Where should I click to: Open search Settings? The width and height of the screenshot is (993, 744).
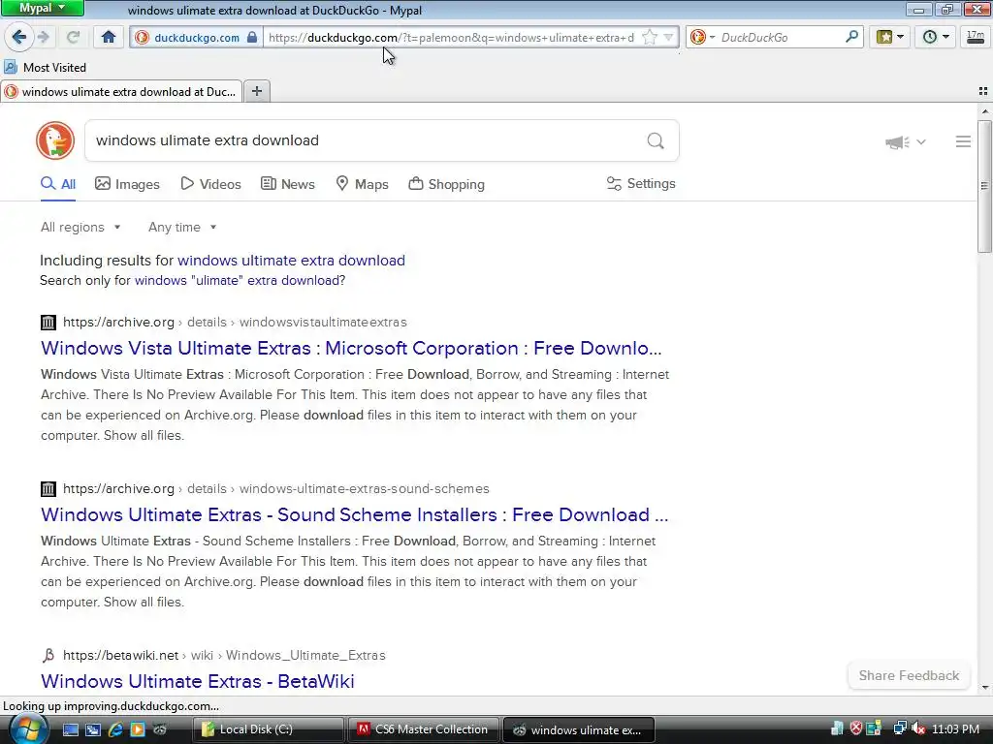click(x=641, y=183)
